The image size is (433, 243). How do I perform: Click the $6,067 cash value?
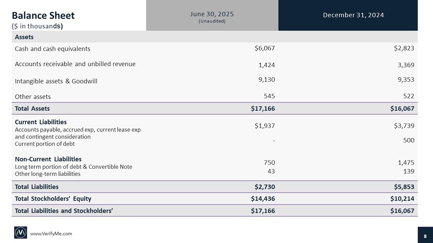coord(265,48)
